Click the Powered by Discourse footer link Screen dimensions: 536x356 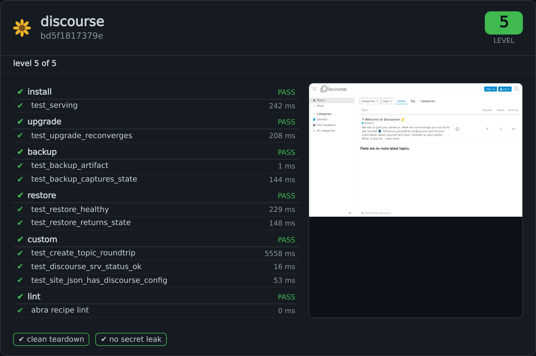376,213
